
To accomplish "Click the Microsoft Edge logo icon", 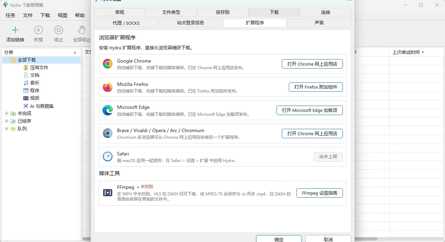I will [108, 110].
